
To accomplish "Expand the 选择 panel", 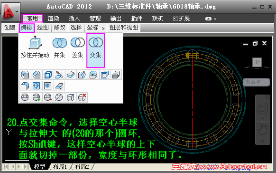I will (76, 28).
